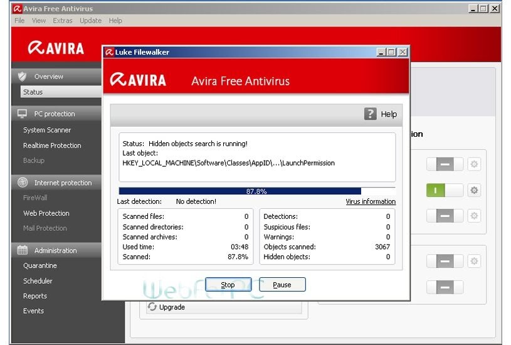The height and width of the screenshot is (345, 511).
Task: Click the Upgrade refresh icon
Action: point(152,307)
